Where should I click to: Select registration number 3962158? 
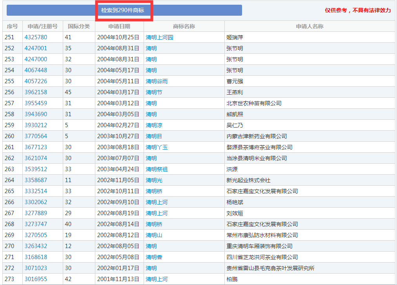click(x=36, y=92)
